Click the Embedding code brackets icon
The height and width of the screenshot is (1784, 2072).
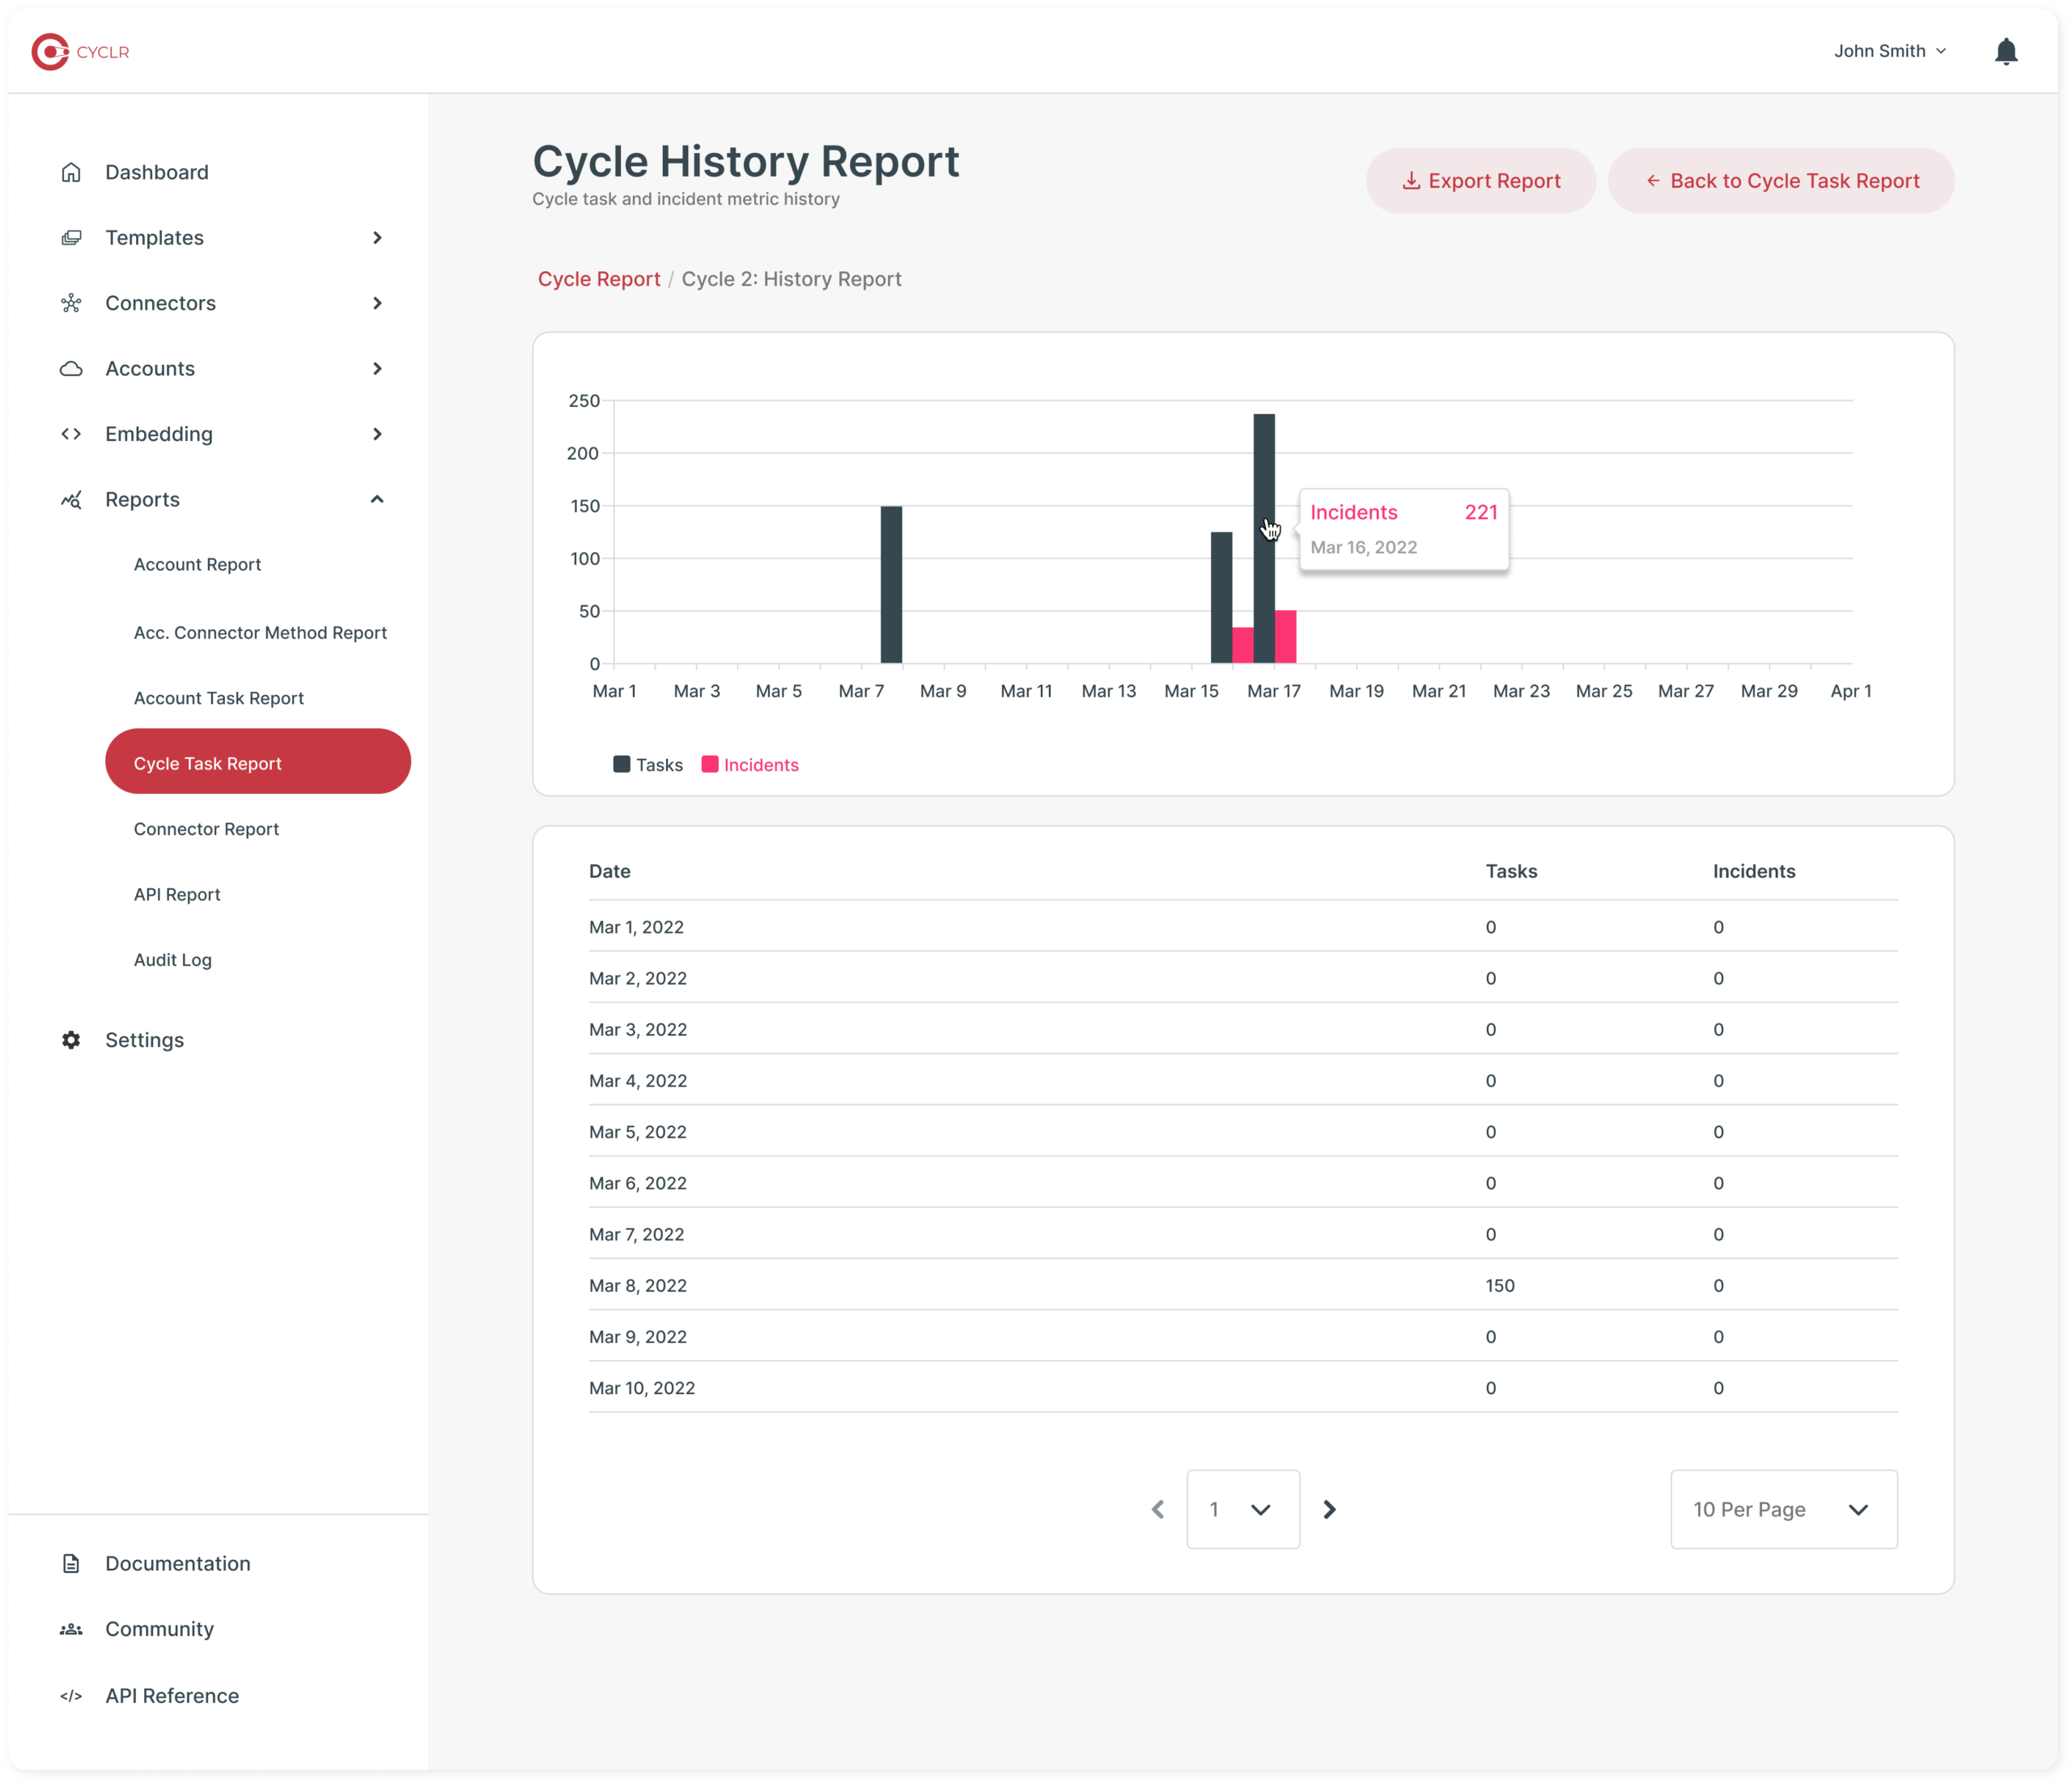[x=71, y=434]
